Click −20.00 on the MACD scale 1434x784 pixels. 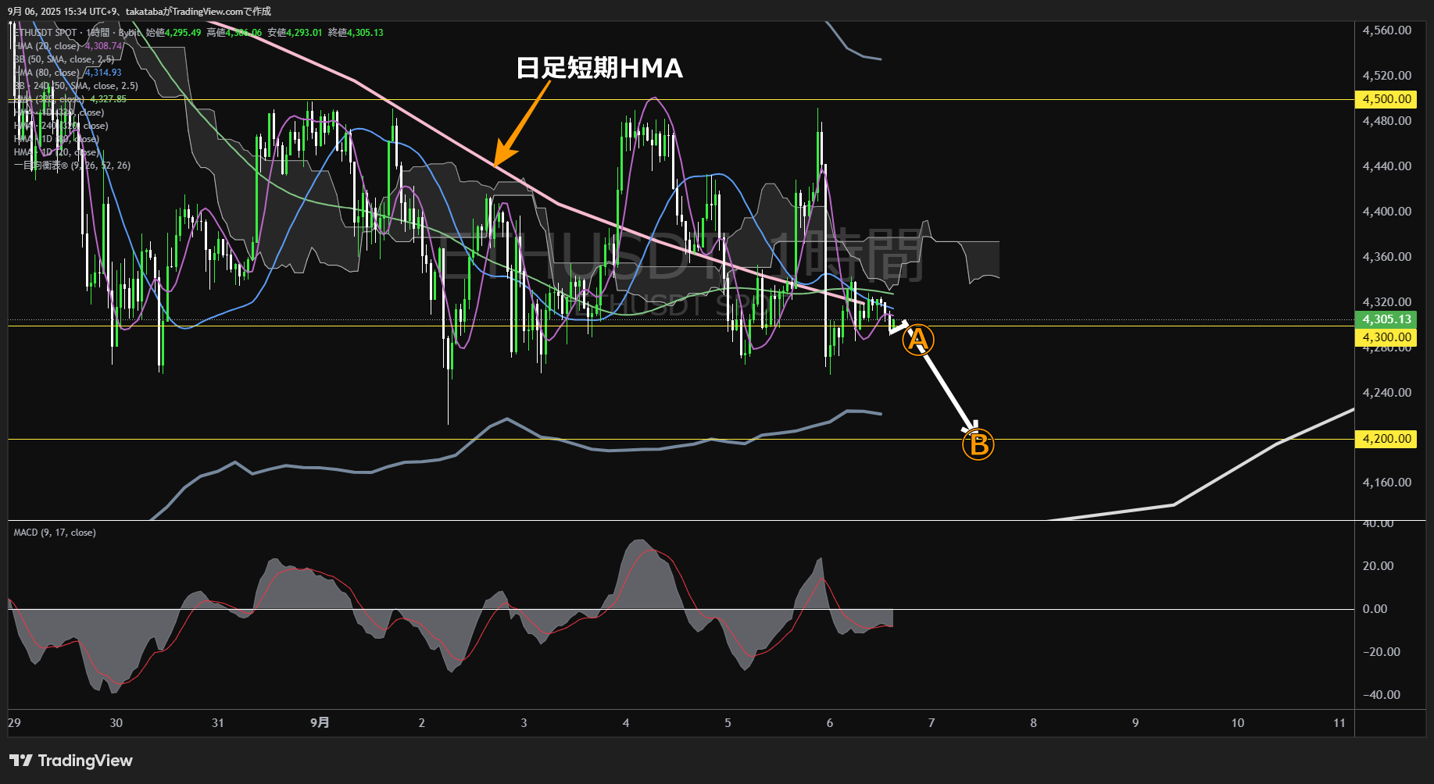tap(1381, 652)
